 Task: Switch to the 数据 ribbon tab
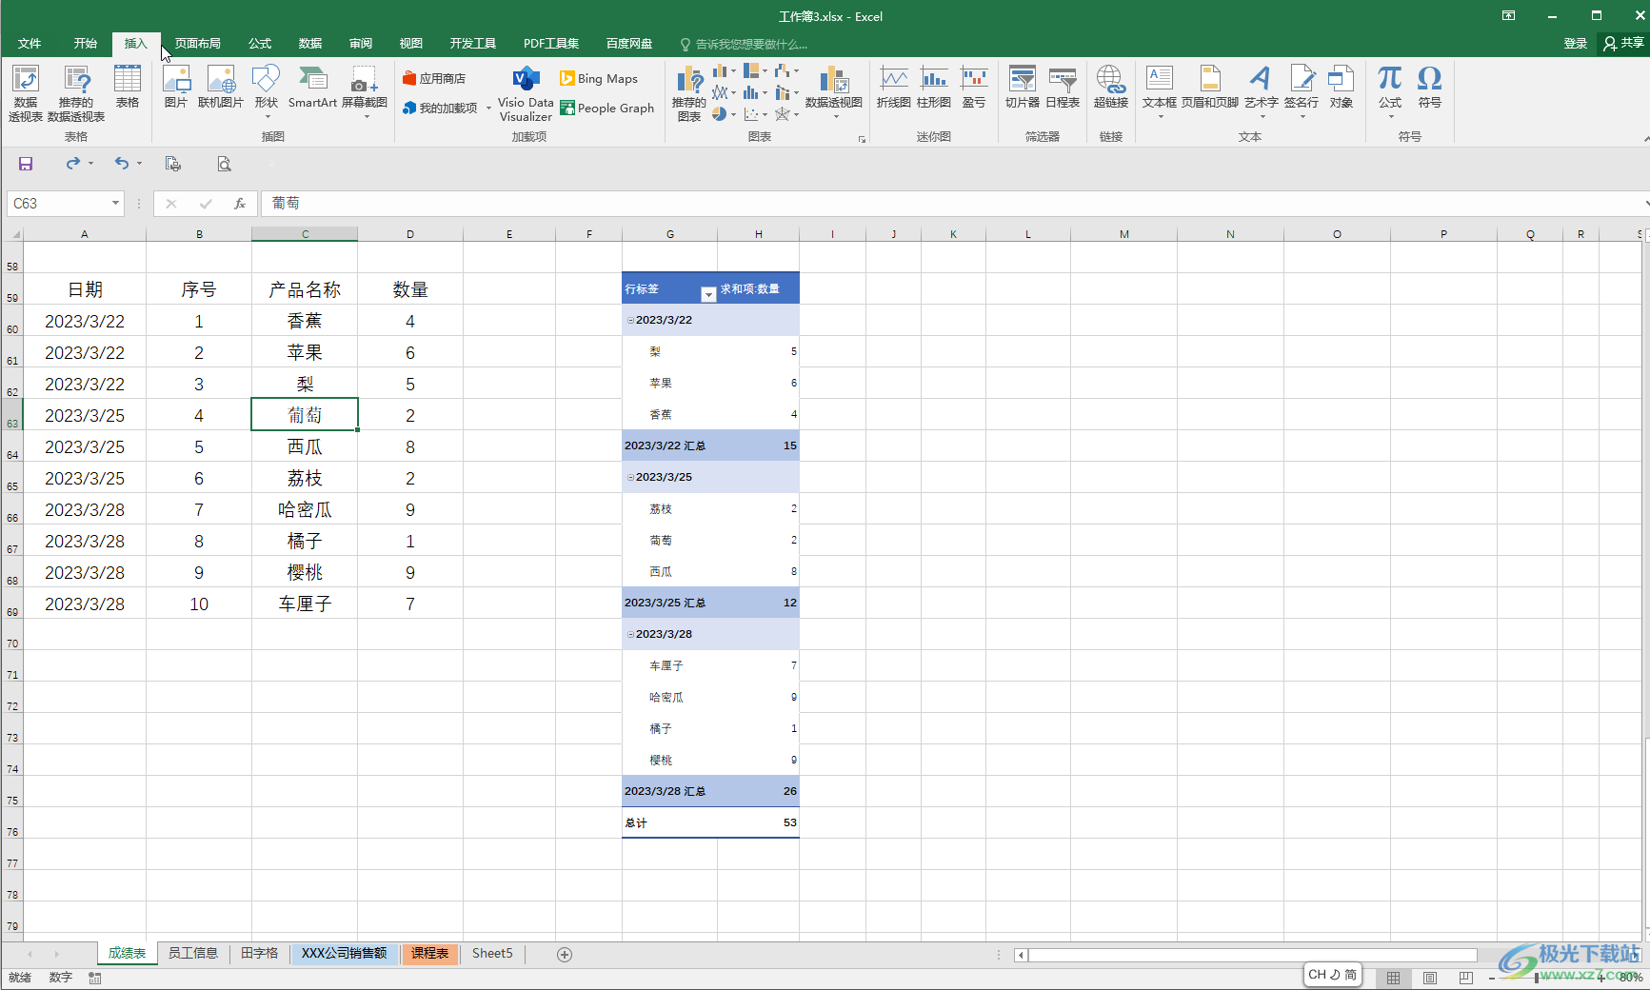310,44
